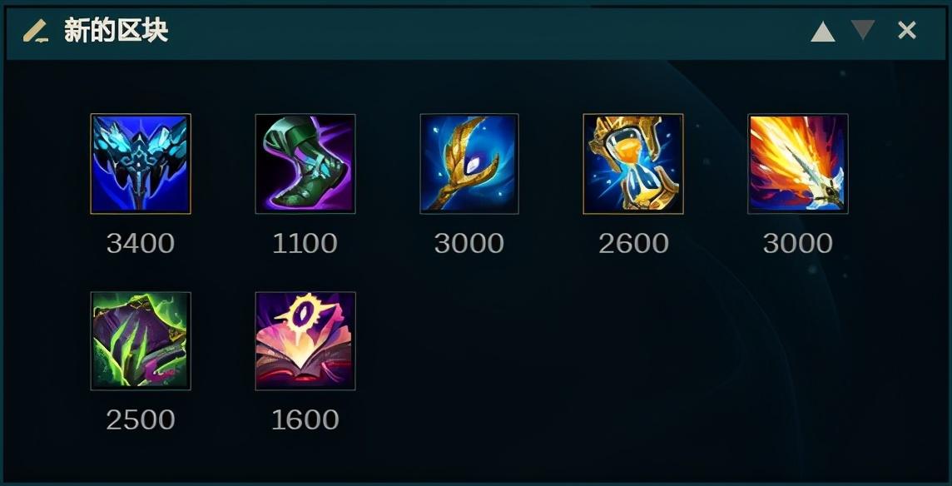The width and height of the screenshot is (952, 486).
Task: Click the green-glowing purple tome item
Action: click(x=141, y=341)
